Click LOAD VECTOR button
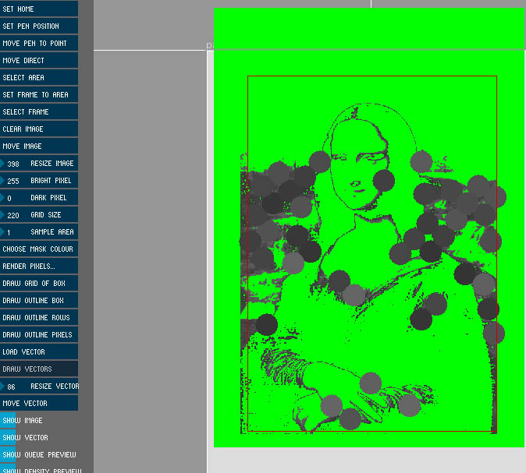Viewport: 526px width, 473px height. pos(39,351)
